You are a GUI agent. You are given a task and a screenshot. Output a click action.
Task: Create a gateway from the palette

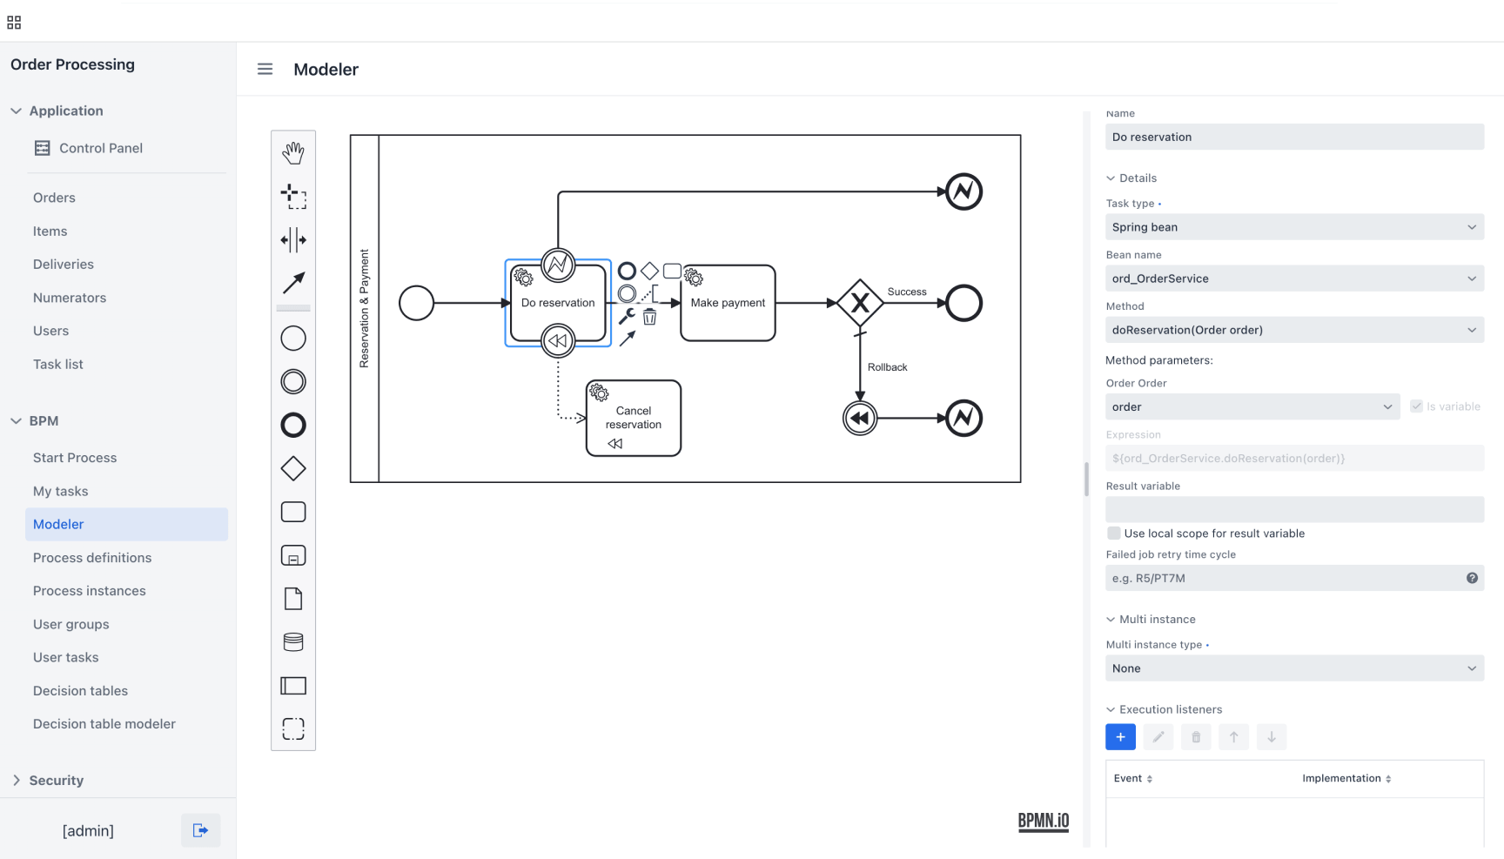point(293,468)
